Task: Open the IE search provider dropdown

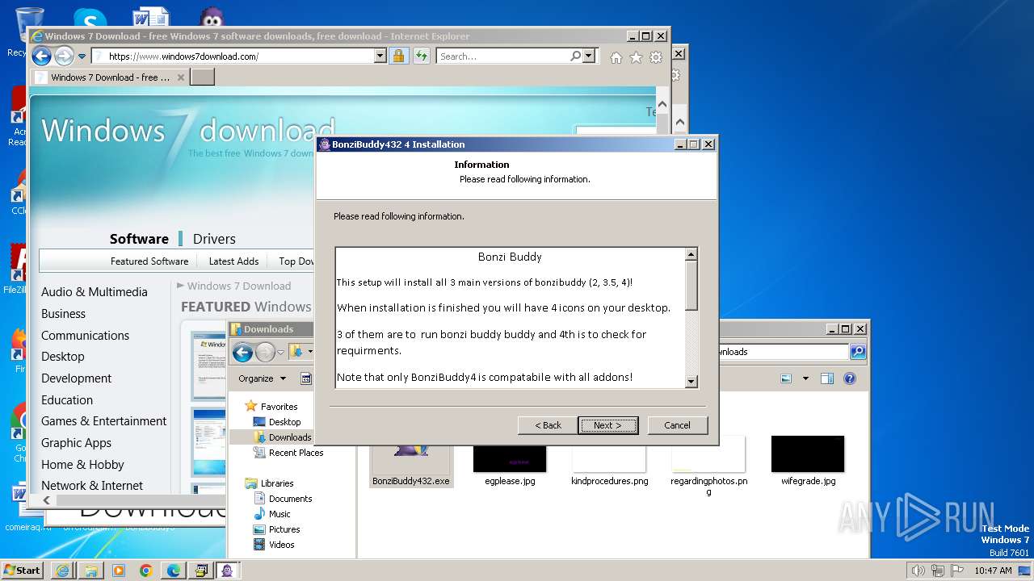Action: 588,56
